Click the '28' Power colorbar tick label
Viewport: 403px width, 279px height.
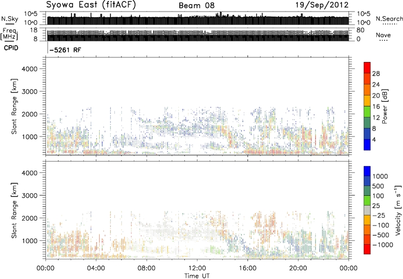376,74
